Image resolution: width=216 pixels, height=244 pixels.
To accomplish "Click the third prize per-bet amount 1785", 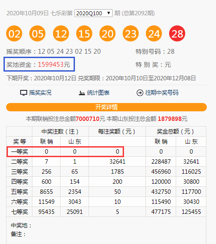I will pos(117,172).
